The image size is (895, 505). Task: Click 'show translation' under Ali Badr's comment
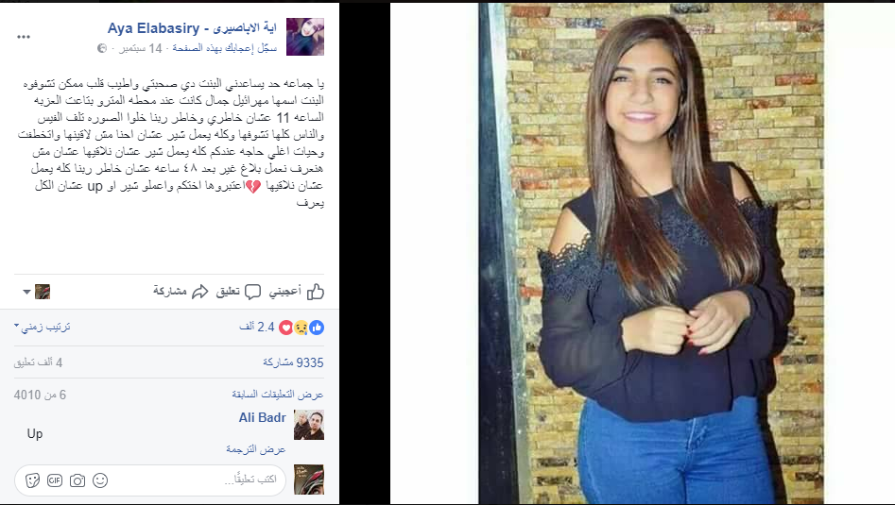[256, 449]
